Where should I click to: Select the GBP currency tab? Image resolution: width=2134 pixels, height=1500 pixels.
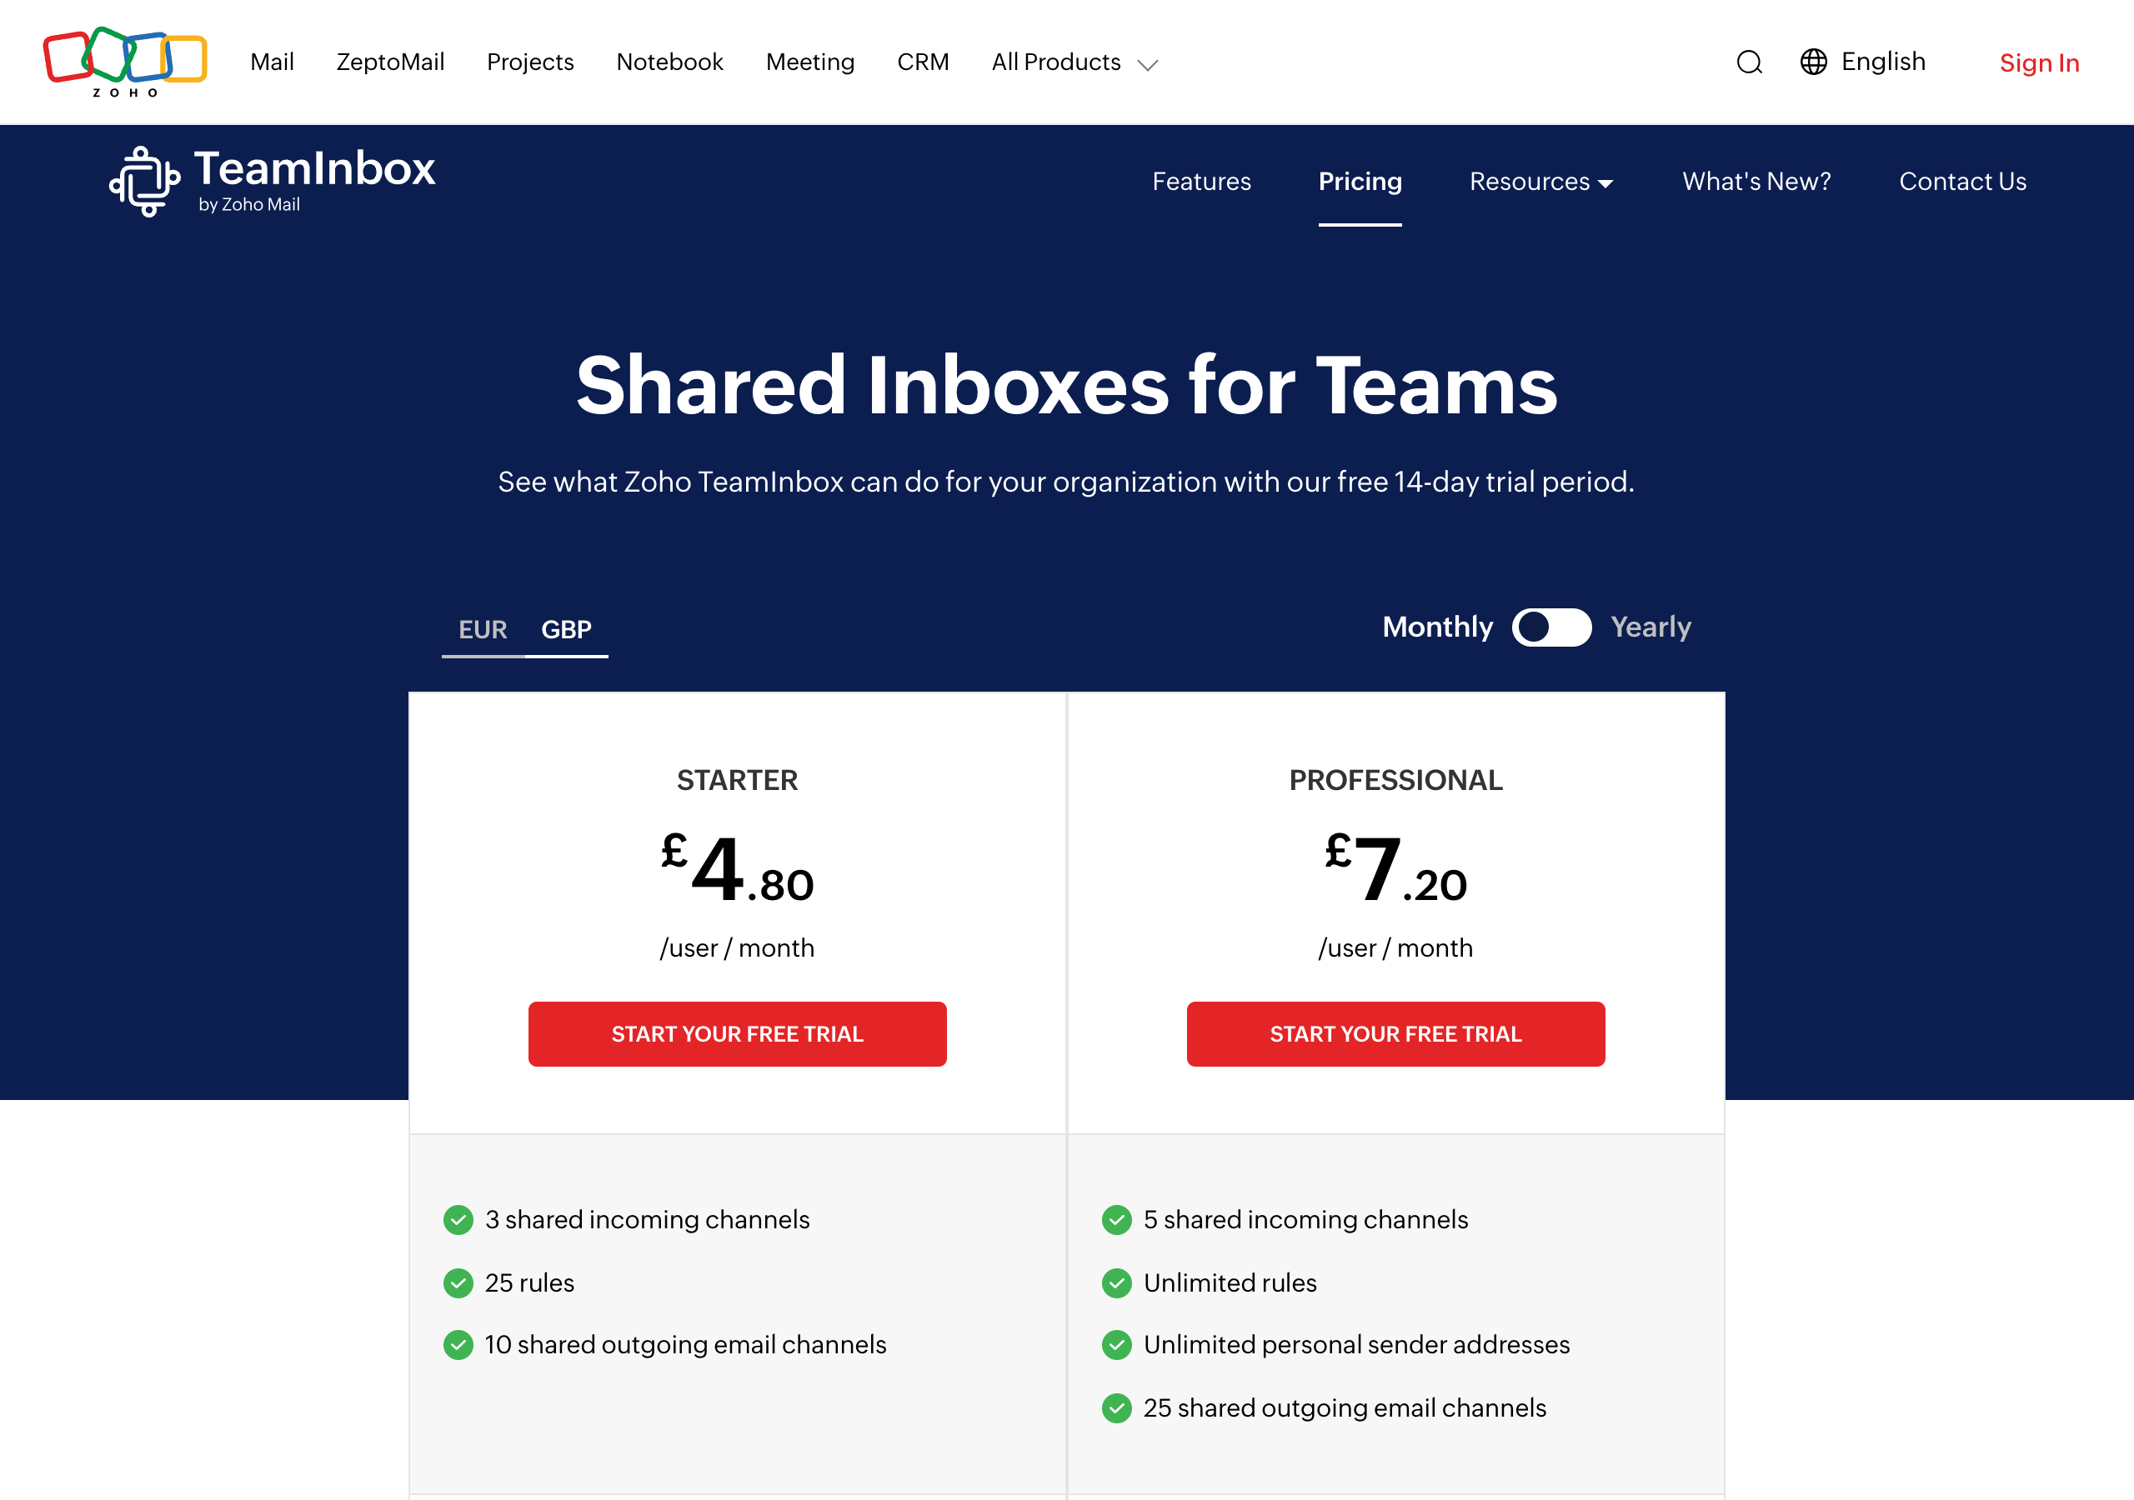566,629
